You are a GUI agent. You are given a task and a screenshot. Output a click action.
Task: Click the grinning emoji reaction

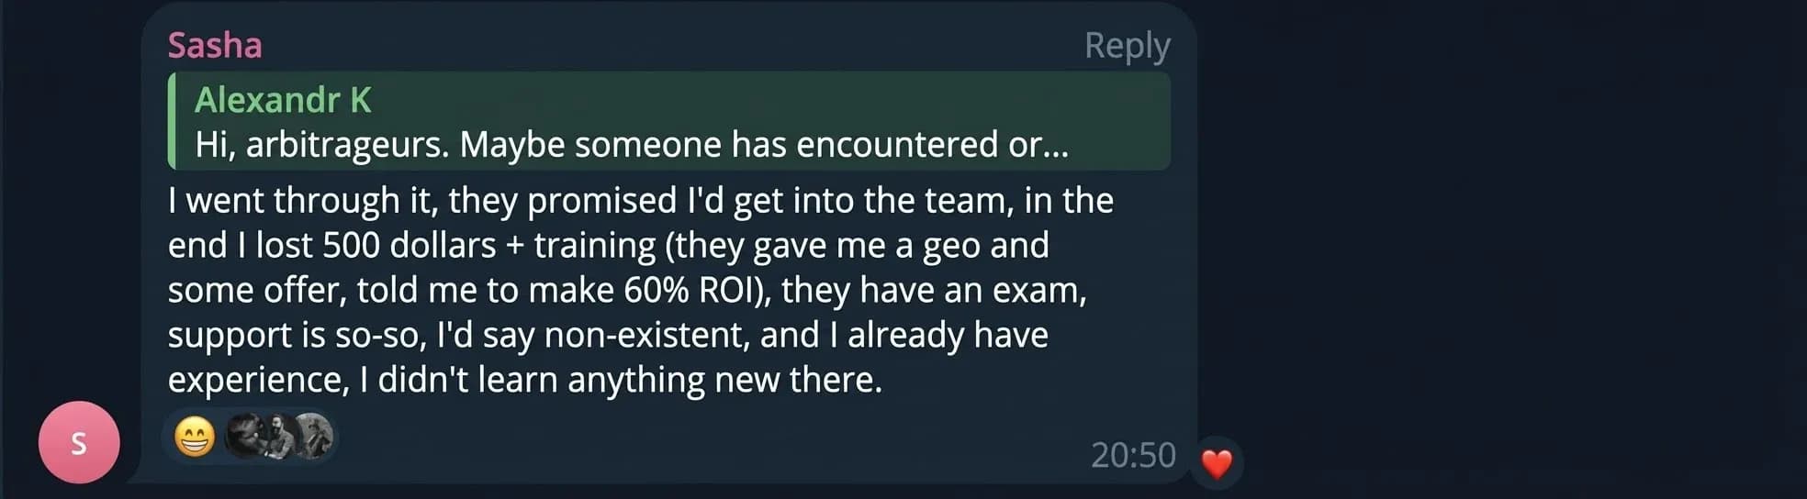tap(195, 437)
